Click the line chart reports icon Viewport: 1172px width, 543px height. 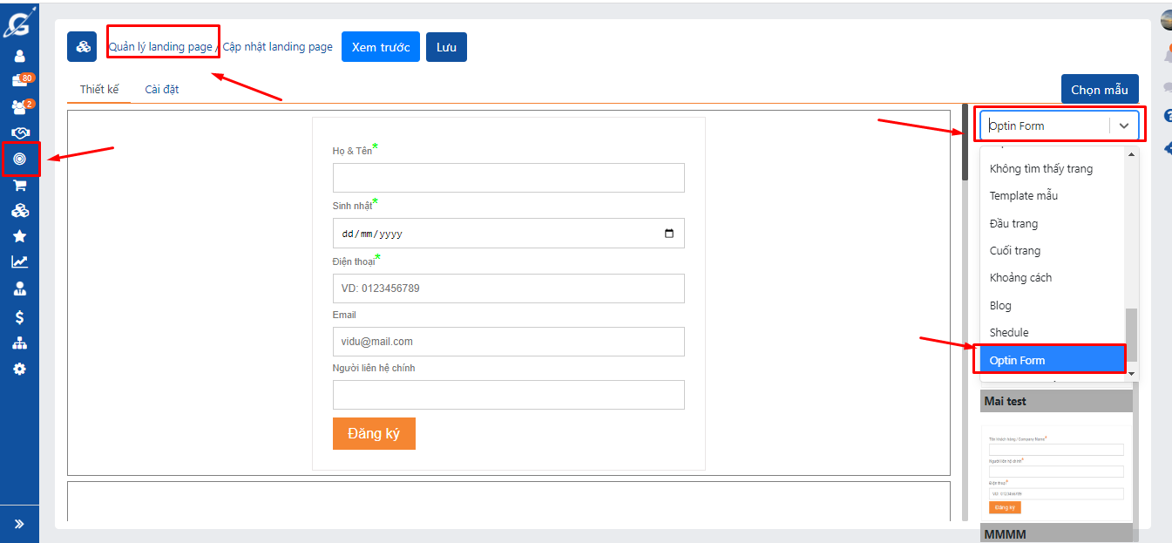[x=19, y=261]
